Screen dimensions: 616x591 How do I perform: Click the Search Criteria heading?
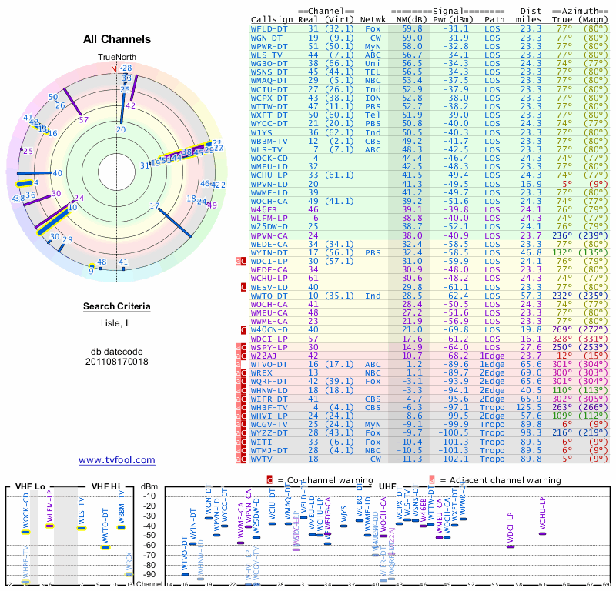(116, 306)
